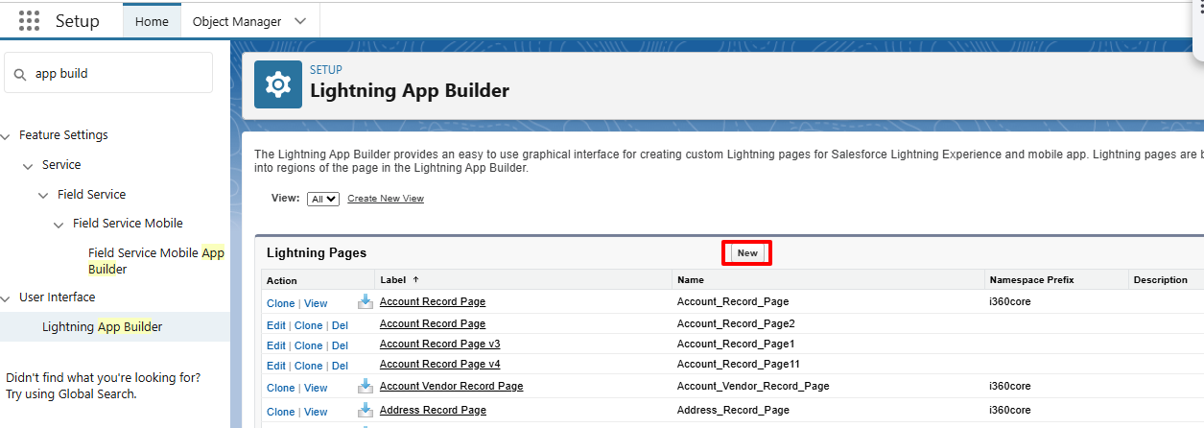Open Account Record Page label for Account_Record_Page
This screenshot has height=428, width=1204.
[x=433, y=301]
